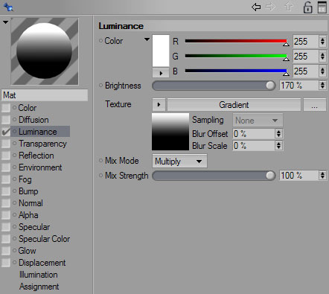Open the Texture arrow menu button
The height and width of the screenshot is (294, 329).
click(x=159, y=105)
